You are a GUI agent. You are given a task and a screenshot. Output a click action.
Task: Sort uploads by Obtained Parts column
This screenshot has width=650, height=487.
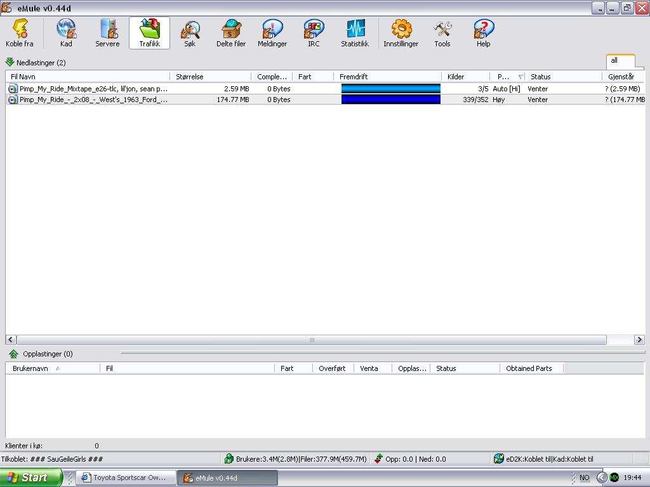tap(532, 368)
